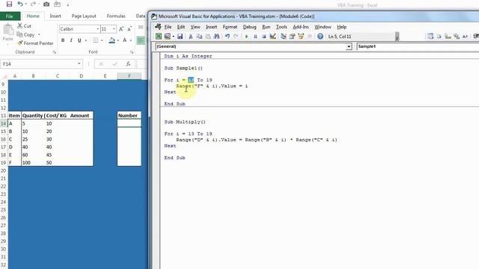Open Project Explorer from VBA toolbar icon

point(283,37)
